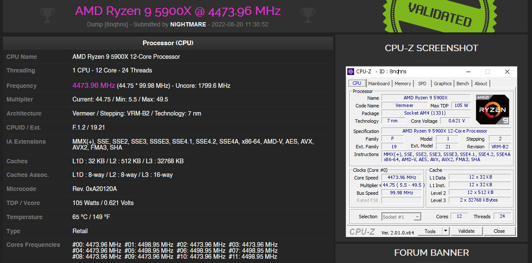
Task: Click the right trophy icon
Action: point(308,15)
